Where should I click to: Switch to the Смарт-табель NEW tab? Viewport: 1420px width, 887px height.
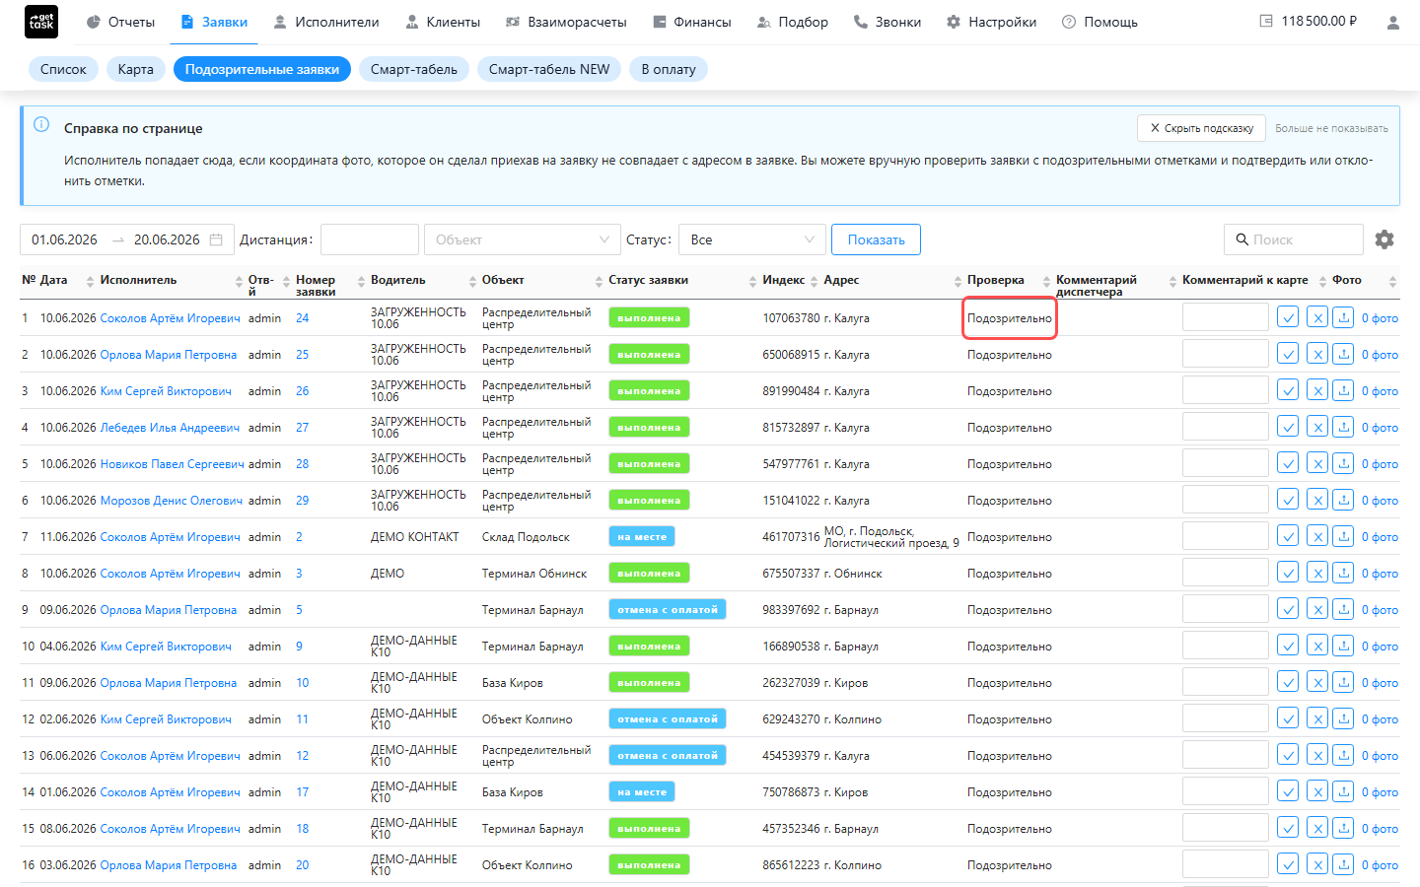[x=549, y=69]
